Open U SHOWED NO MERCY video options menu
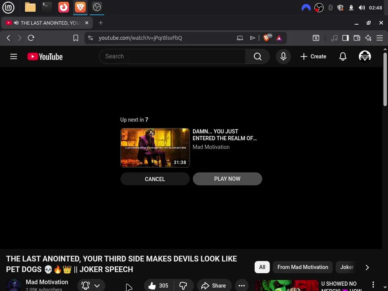388x291 pixels. click(373, 285)
